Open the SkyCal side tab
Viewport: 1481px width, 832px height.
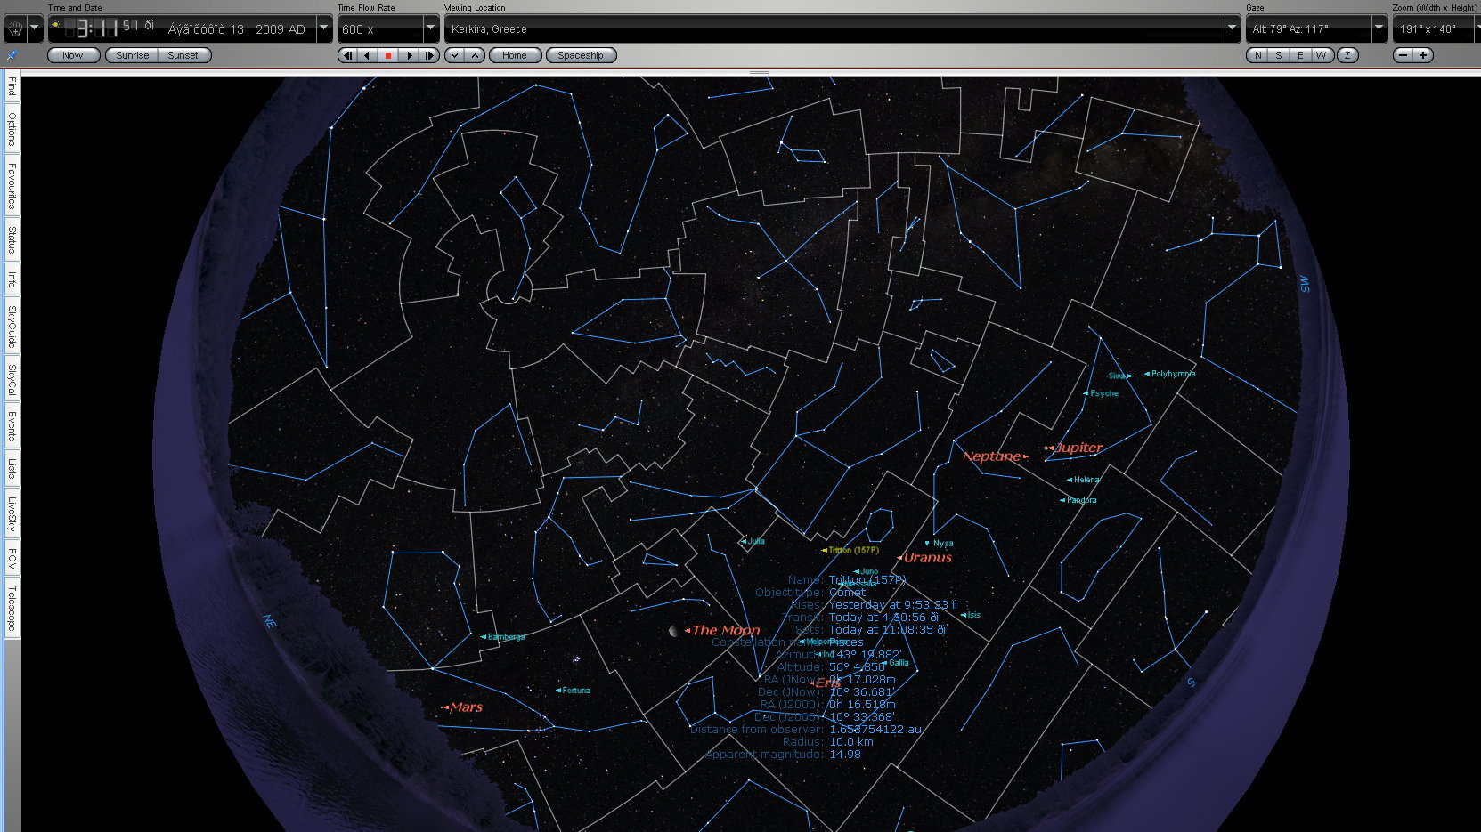click(12, 380)
